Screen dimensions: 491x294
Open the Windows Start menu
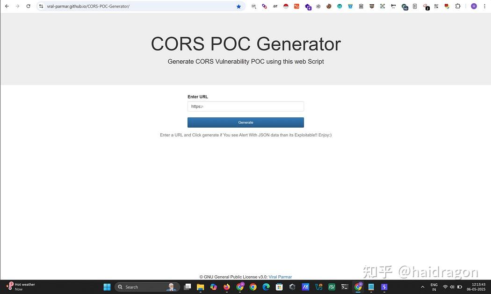tap(107, 287)
